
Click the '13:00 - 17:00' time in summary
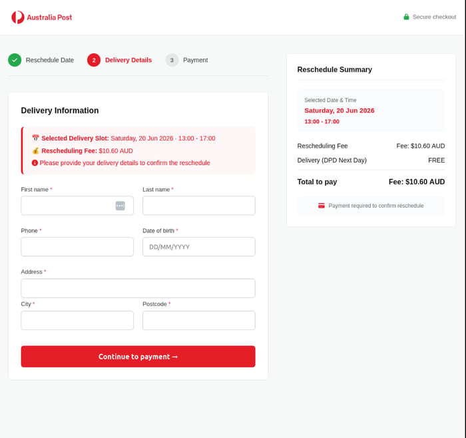click(x=322, y=122)
